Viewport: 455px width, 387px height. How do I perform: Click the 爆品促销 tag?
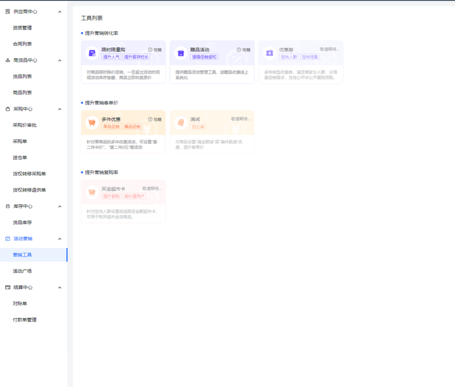[132, 127]
